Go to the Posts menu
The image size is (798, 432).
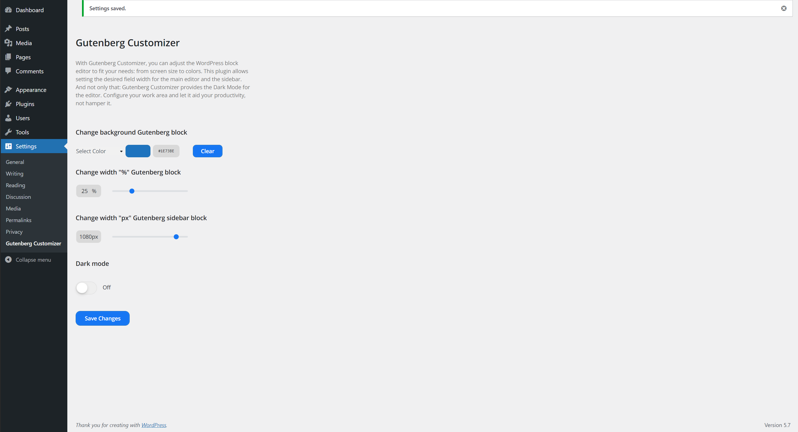22,29
